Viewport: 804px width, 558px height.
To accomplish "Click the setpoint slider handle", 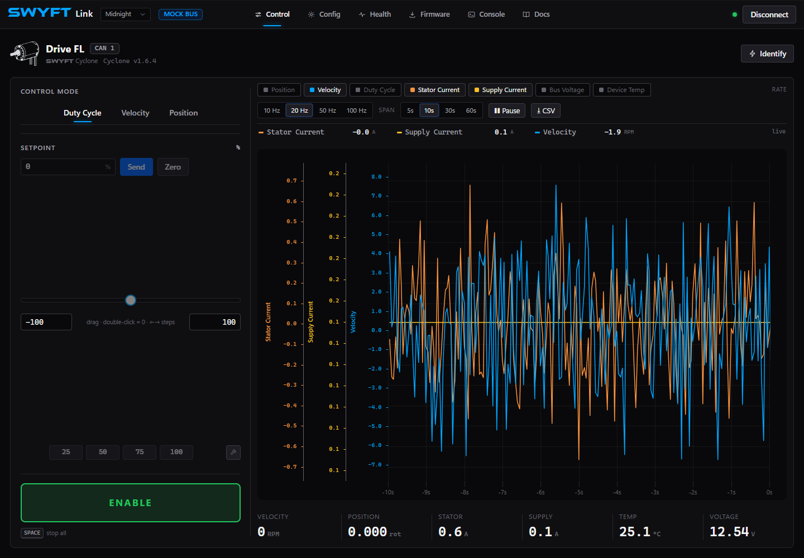I will [x=131, y=300].
